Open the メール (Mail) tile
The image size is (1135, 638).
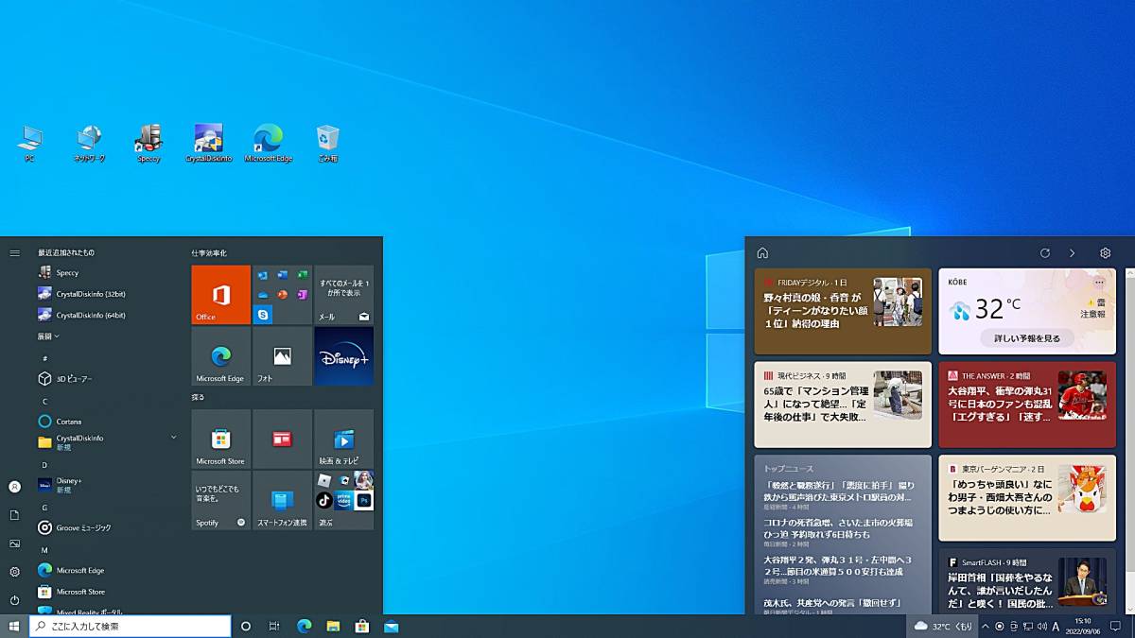click(344, 295)
